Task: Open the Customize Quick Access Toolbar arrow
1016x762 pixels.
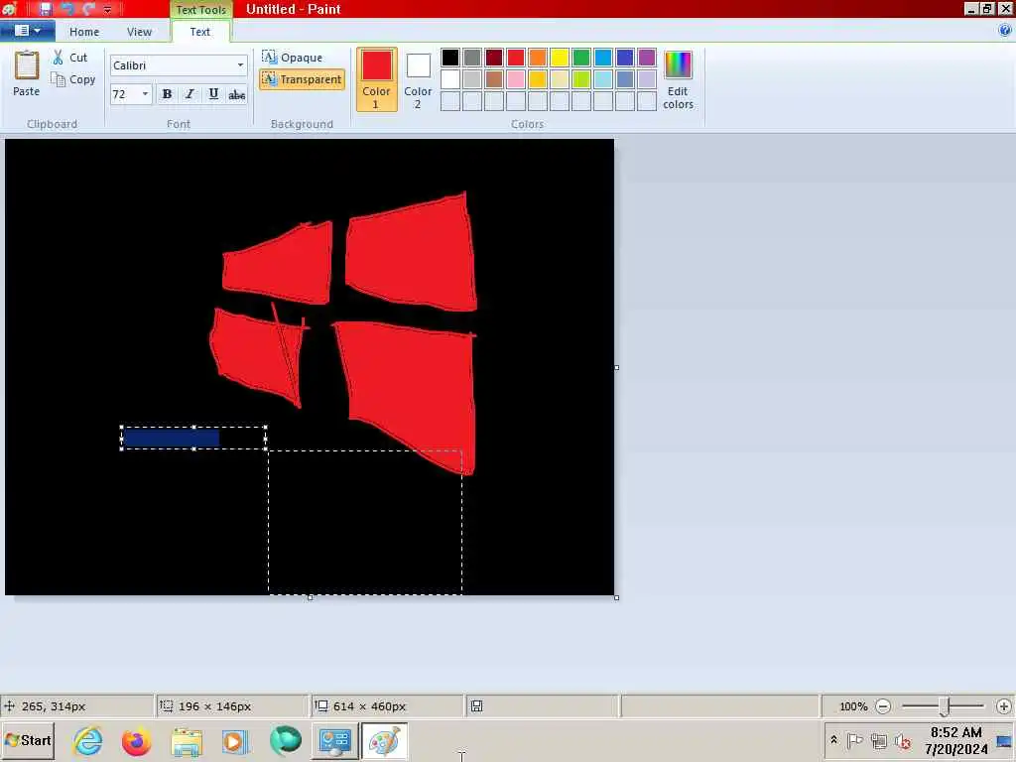Action: coord(107,9)
